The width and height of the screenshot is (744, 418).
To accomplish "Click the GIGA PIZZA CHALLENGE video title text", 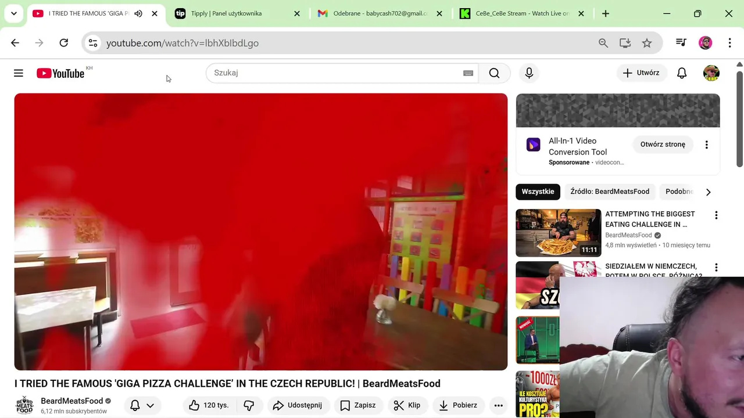I will coord(227,384).
